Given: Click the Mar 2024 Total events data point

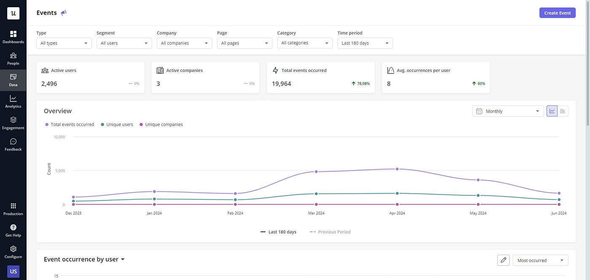Looking at the screenshot, I should [x=316, y=172].
